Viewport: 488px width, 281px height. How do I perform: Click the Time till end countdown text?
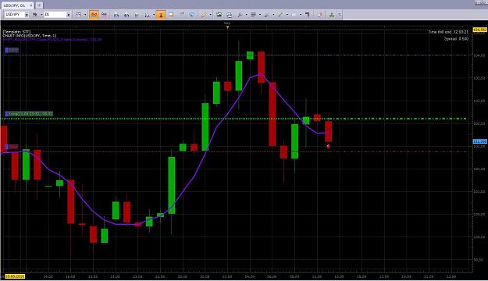[448, 32]
